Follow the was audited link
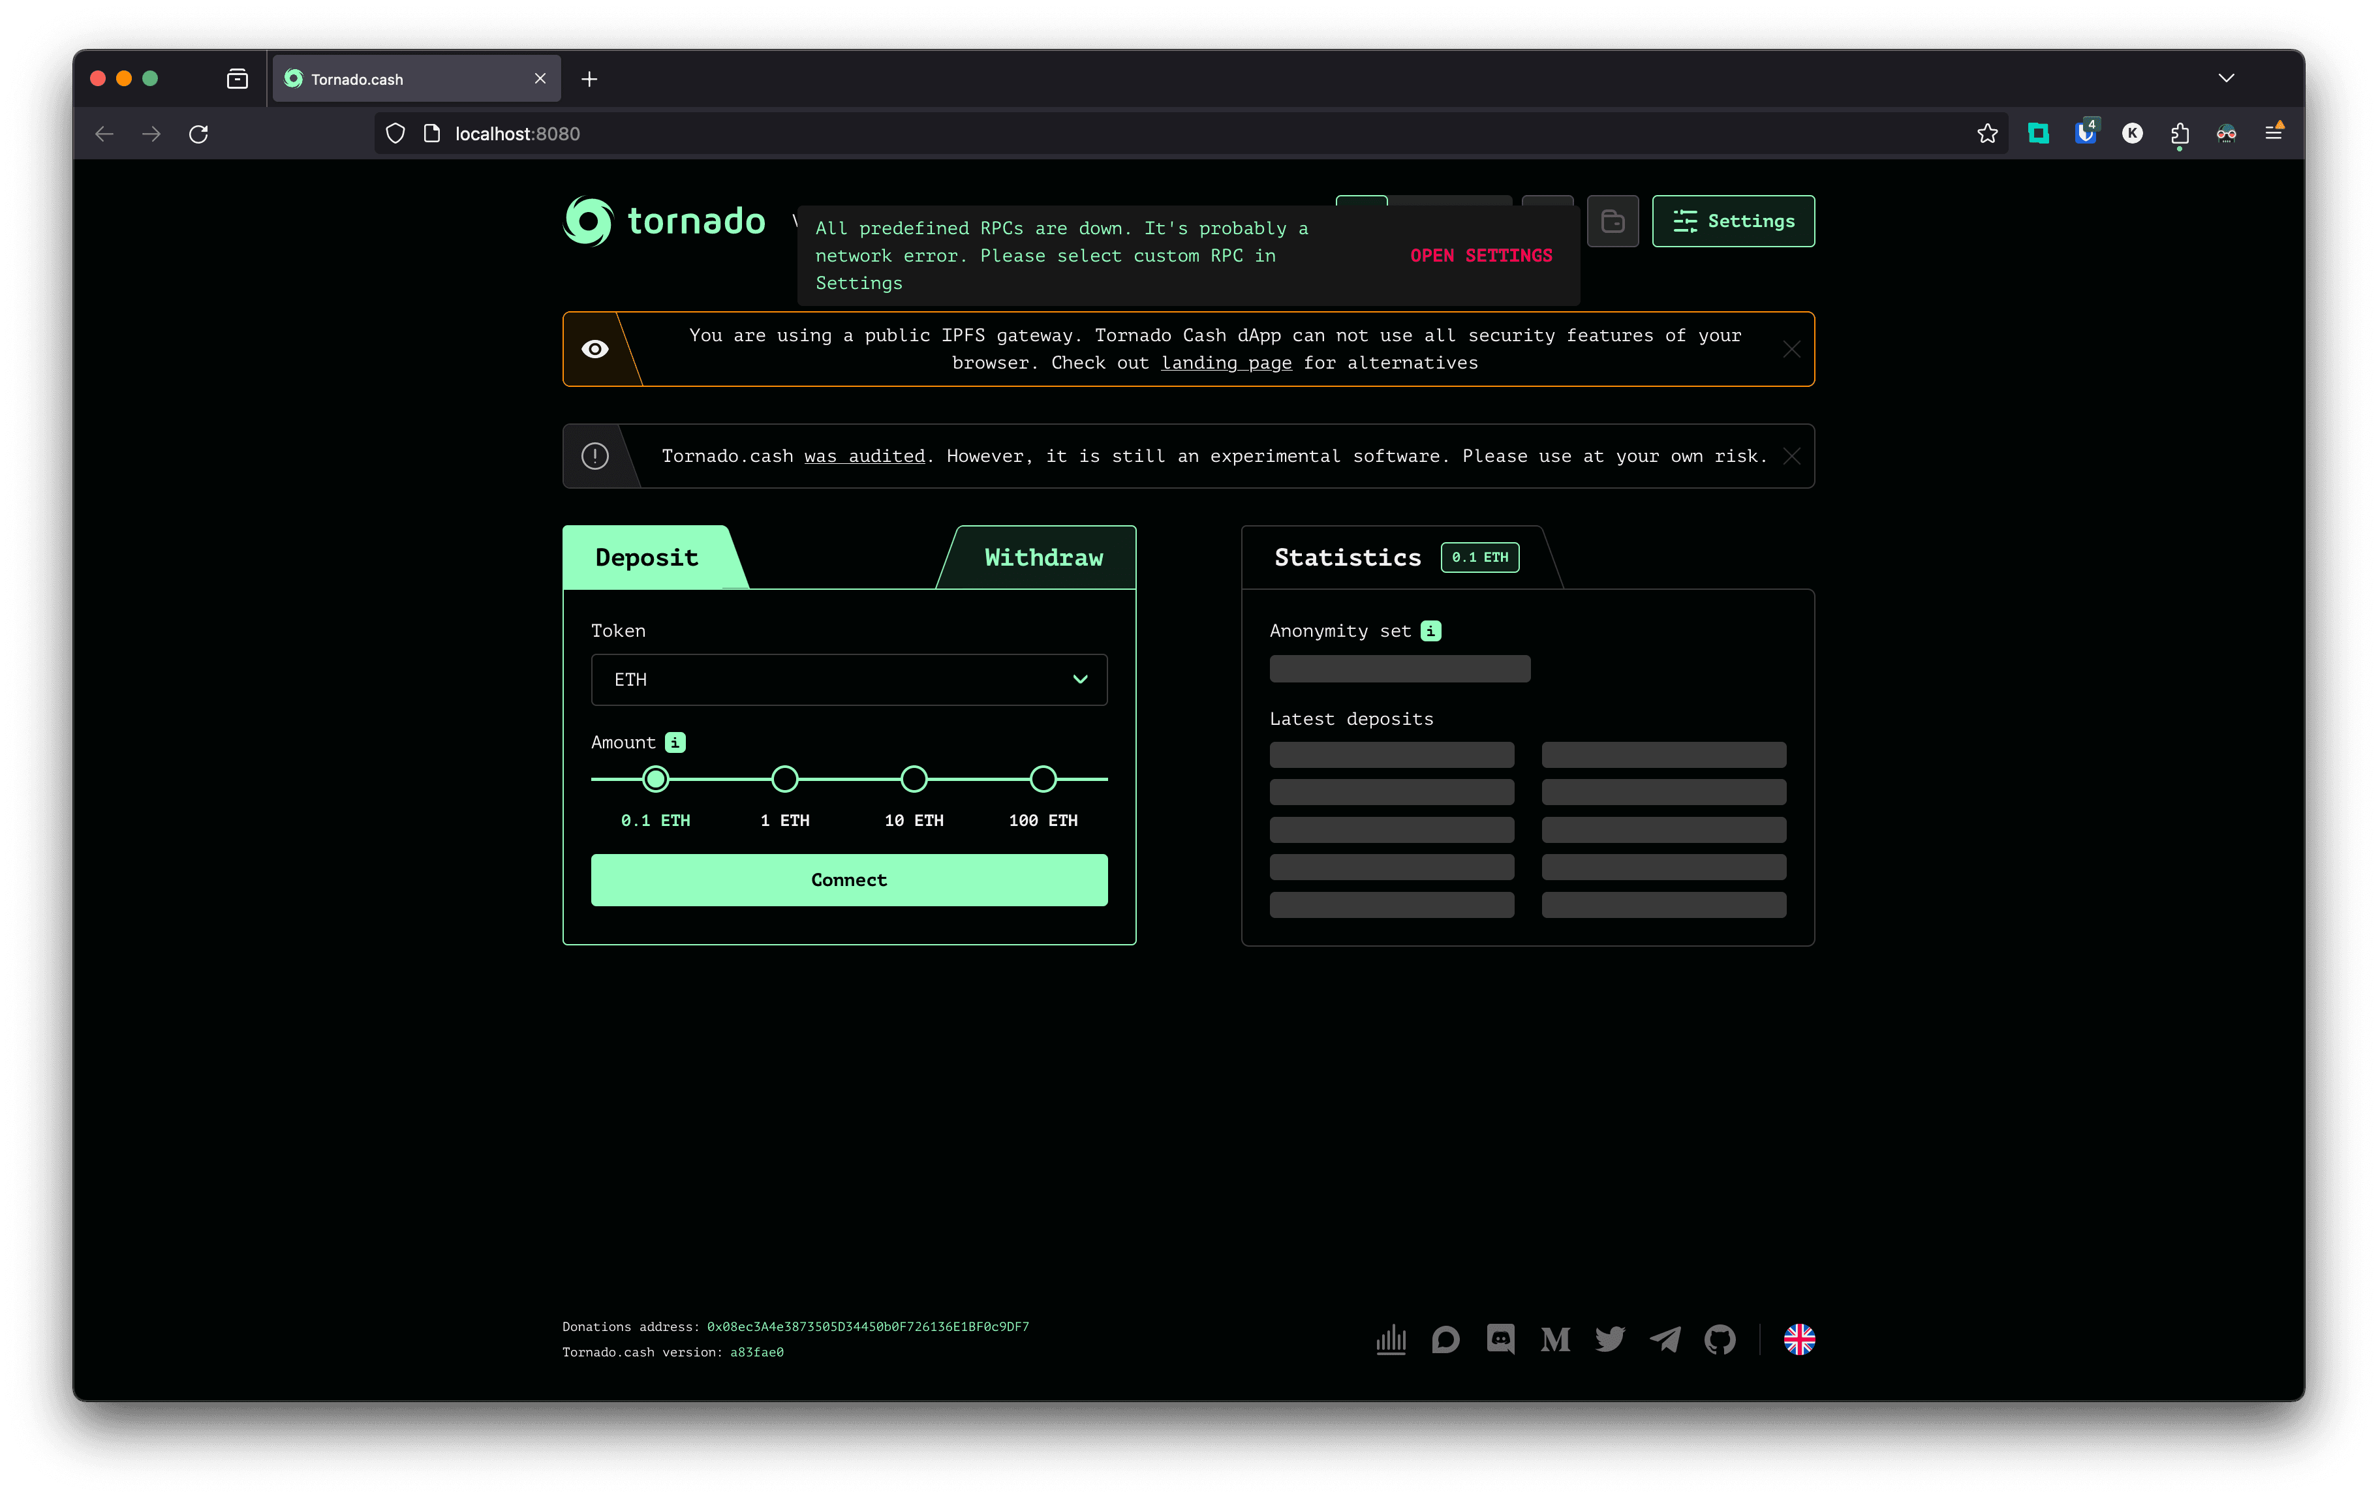 pyautogui.click(x=864, y=456)
